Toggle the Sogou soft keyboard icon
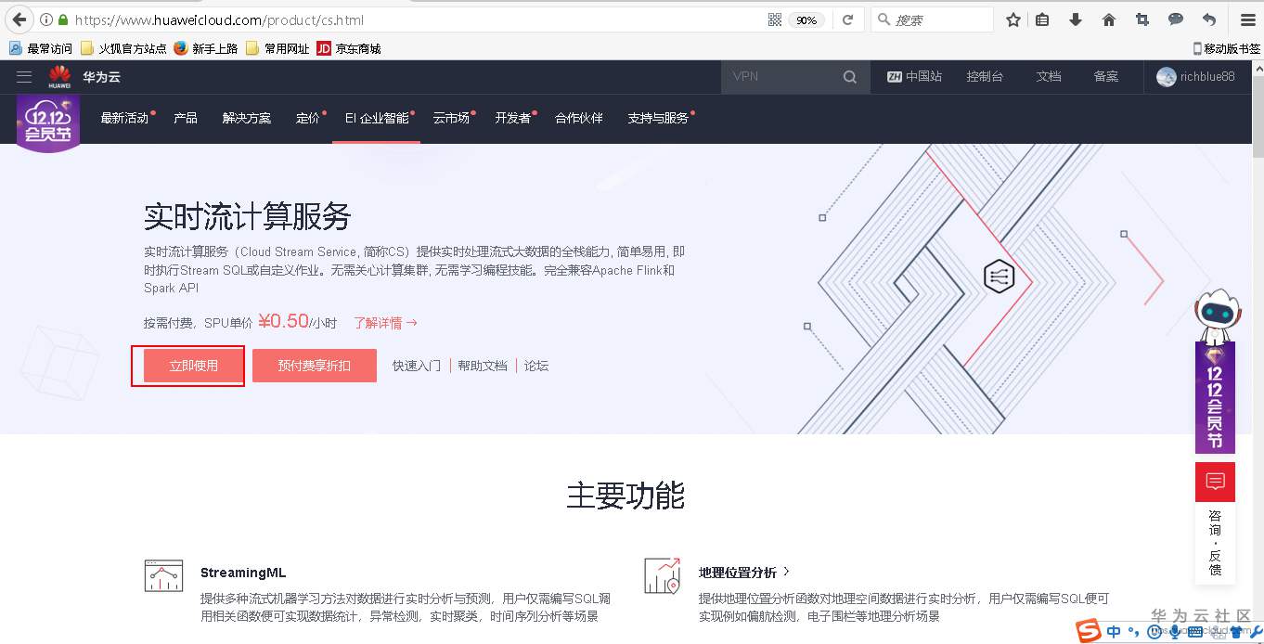The width and height of the screenshot is (1264, 644). pos(1195,632)
